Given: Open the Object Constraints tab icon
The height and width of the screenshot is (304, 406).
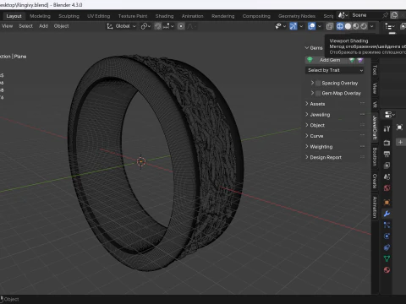Looking at the screenshot, I should coord(387,247).
